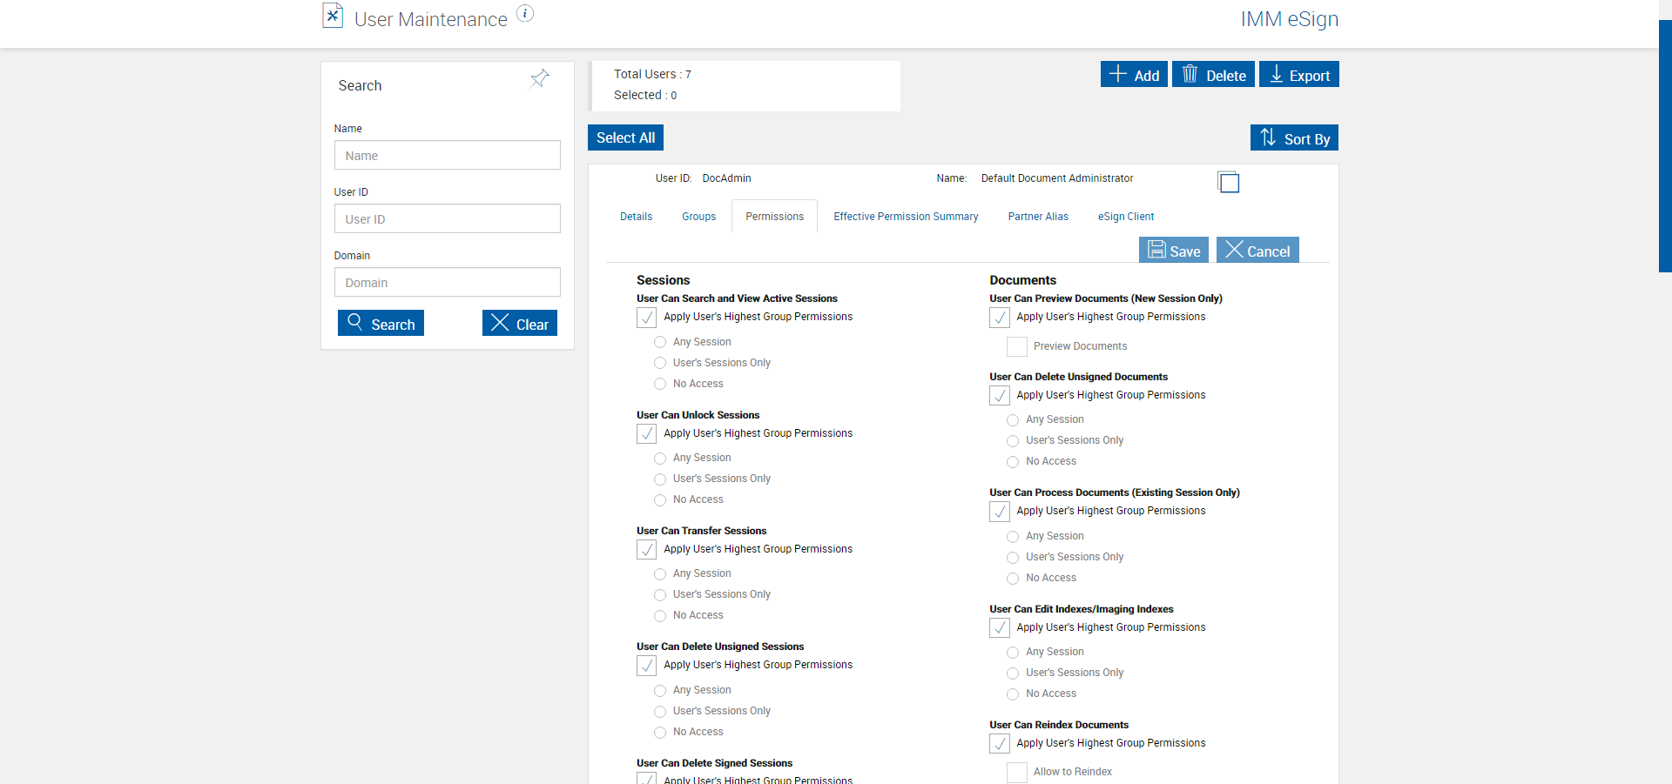Screen dimensions: 1672x784
Task: Open the Sort By options
Action: [x=1294, y=138]
